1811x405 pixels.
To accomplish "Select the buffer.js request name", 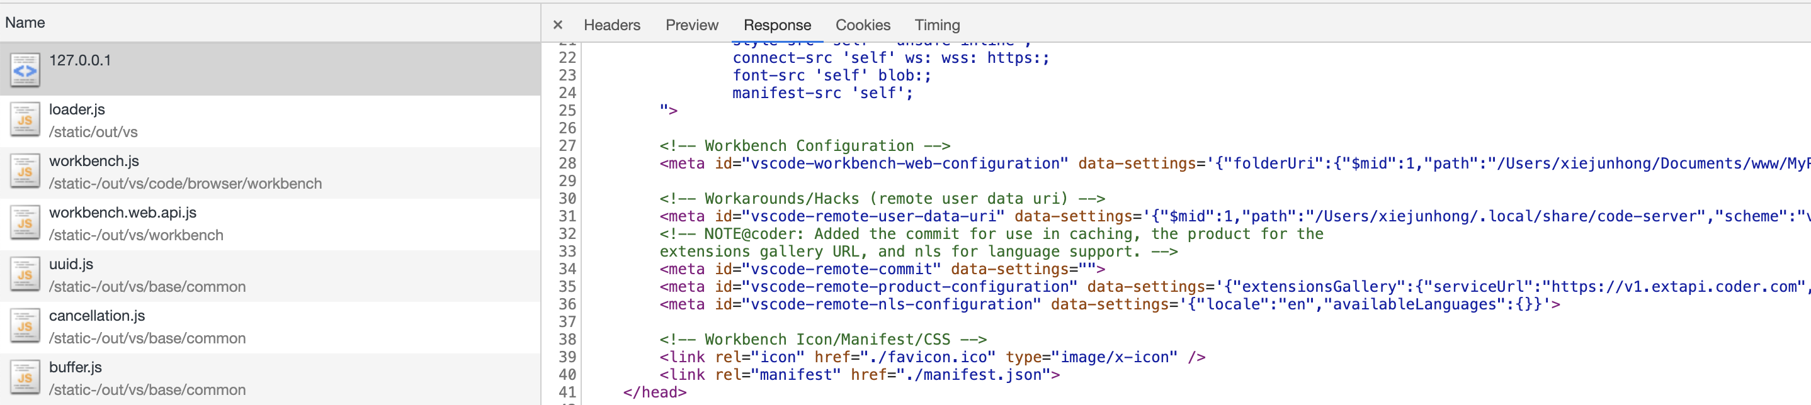I will tap(75, 367).
